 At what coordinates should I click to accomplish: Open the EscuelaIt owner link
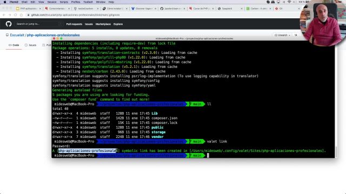coord(17,35)
